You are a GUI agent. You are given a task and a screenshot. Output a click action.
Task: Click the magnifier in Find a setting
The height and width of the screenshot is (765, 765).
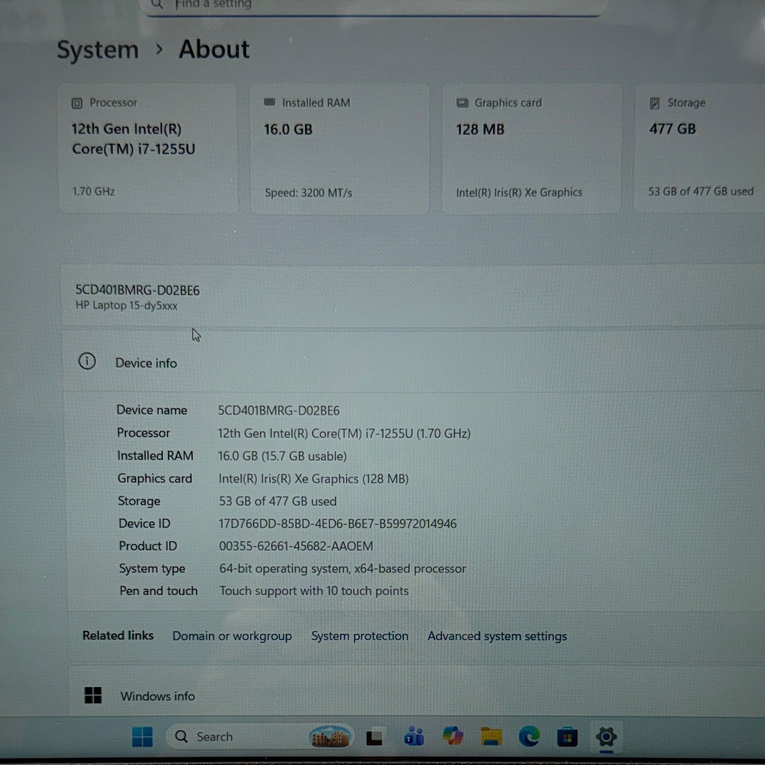point(157,4)
